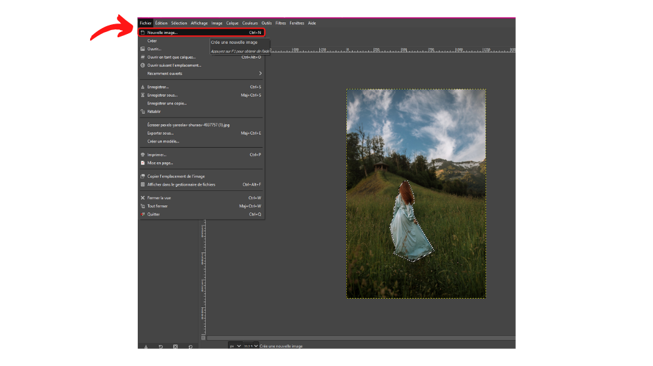Open the px unit dropdown in status bar
The image size is (653, 366).
235,346
